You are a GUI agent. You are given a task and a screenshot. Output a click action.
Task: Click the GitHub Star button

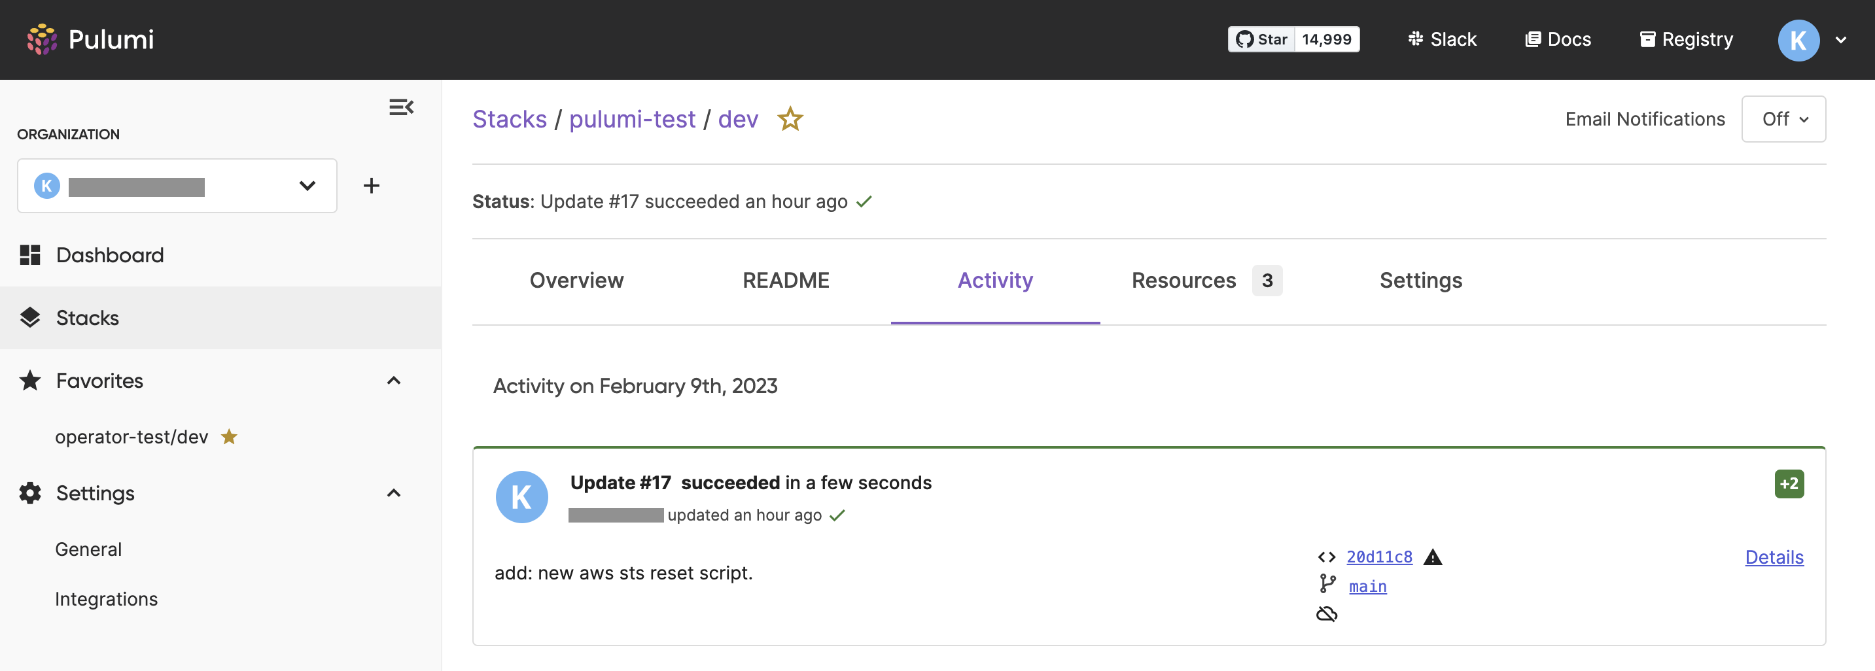click(1261, 39)
